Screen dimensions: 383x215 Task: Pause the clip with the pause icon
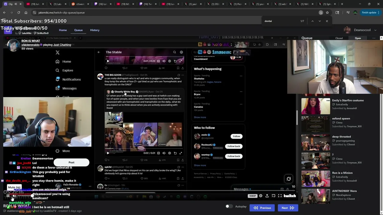pos(8,196)
